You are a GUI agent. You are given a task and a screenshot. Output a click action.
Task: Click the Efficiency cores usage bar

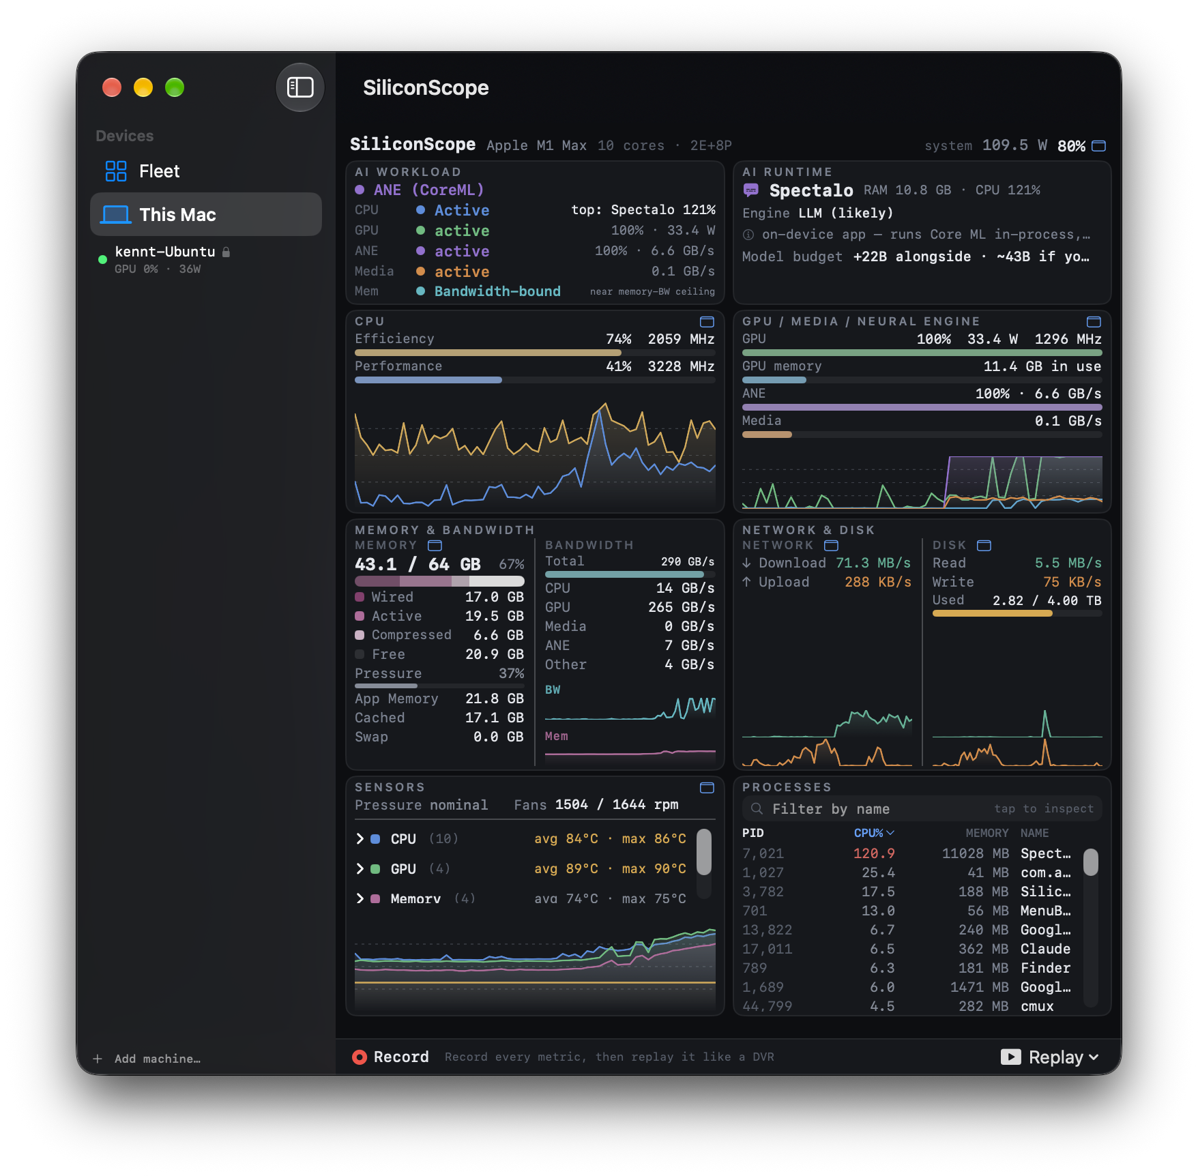tap(535, 353)
